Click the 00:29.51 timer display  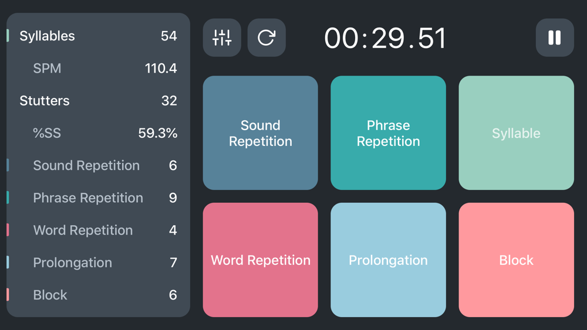coord(385,39)
